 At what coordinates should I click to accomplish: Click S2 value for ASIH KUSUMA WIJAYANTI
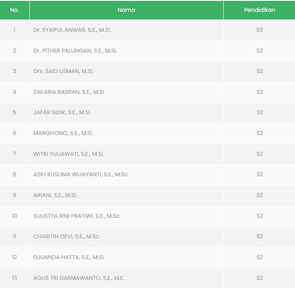click(259, 174)
